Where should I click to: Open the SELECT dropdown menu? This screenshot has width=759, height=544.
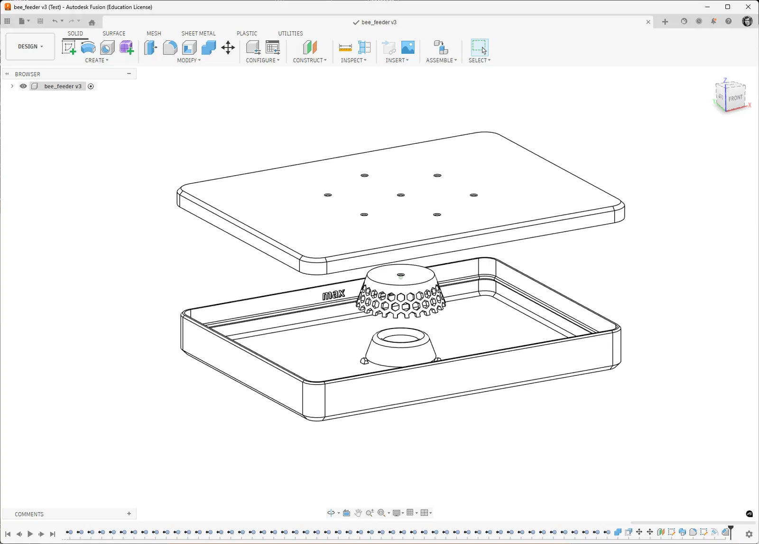click(480, 60)
